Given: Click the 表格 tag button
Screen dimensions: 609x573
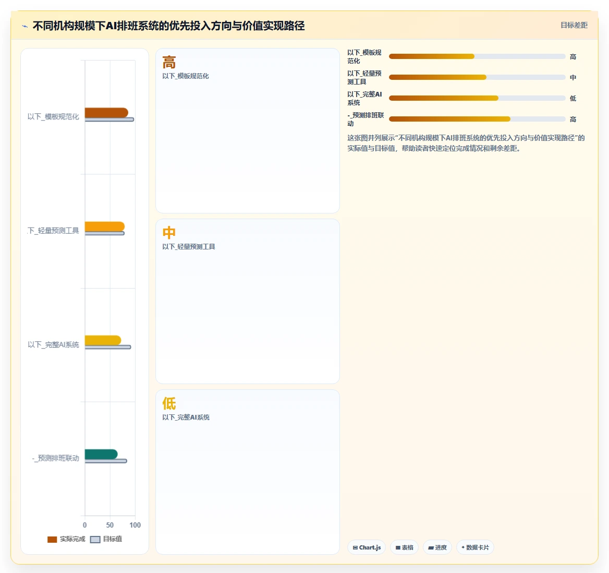Looking at the screenshot, I should [x=404, y=547].
